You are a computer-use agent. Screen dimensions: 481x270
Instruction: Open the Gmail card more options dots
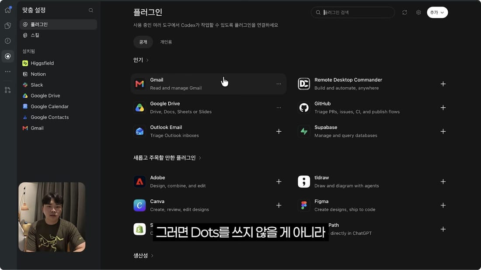tap(279, 84)
